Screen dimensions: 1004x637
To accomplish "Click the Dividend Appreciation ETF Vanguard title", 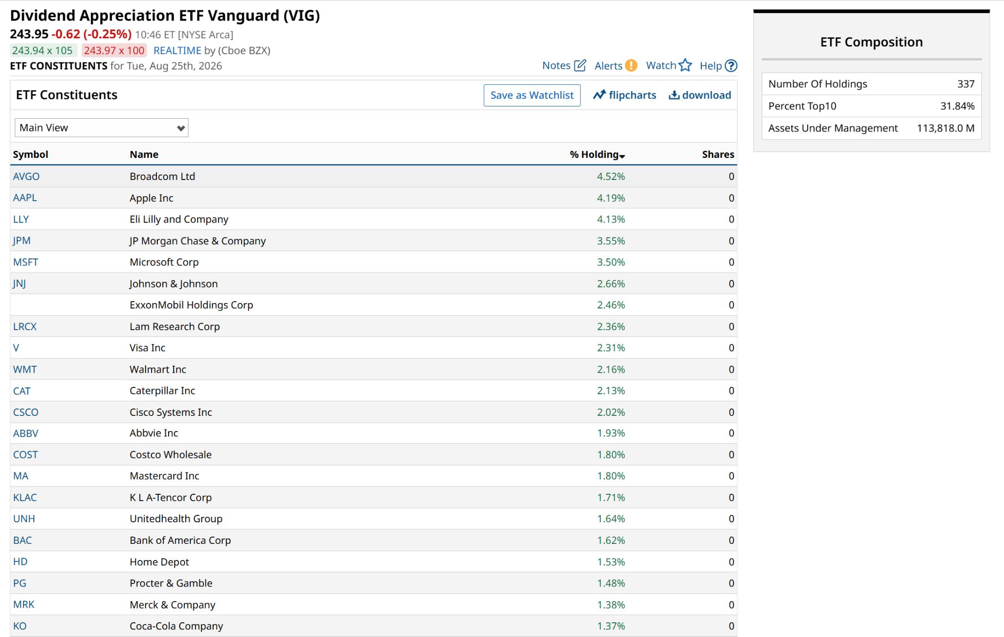I will coord(165,16).
